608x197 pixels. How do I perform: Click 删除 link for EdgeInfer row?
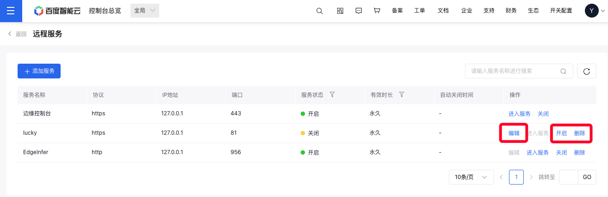(x=580, y=153)
